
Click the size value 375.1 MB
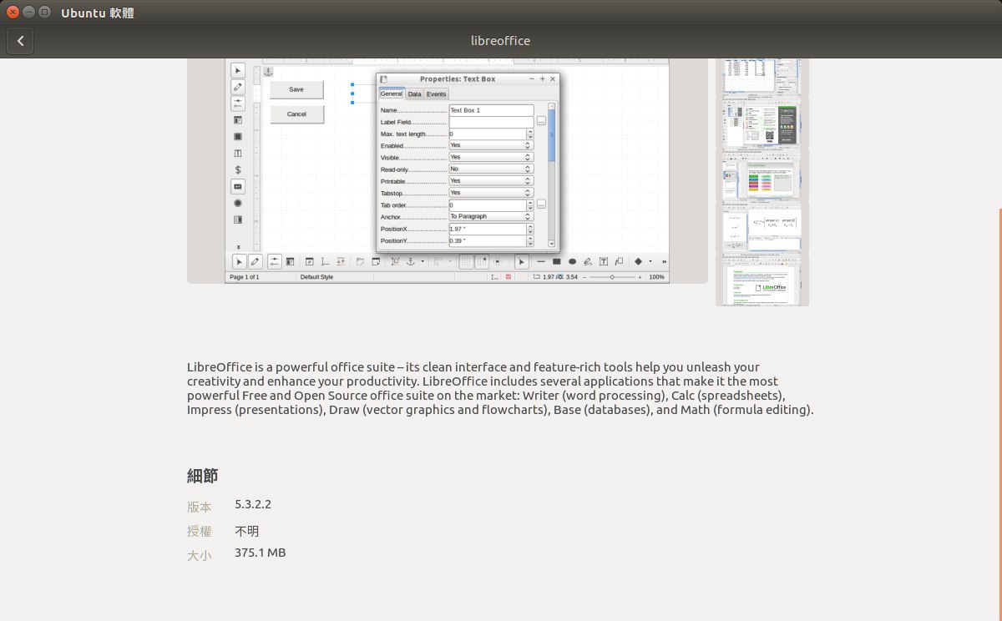pos(261,553)
